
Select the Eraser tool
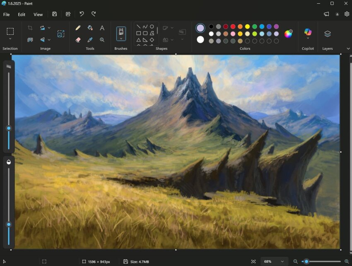[x=78, y=40]
